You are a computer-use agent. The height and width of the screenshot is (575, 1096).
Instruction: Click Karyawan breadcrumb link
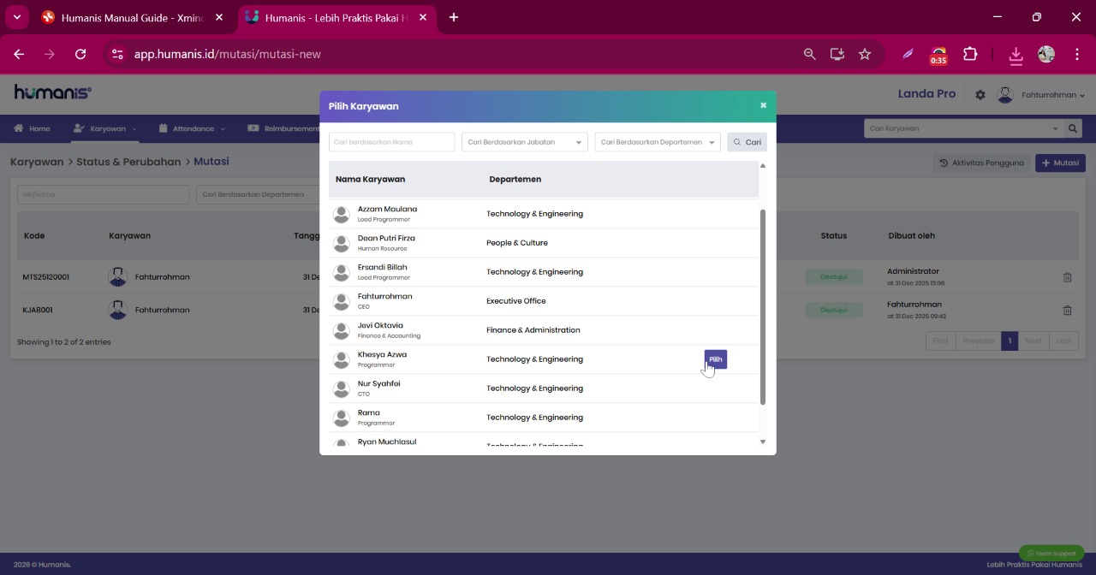(37, 162)
